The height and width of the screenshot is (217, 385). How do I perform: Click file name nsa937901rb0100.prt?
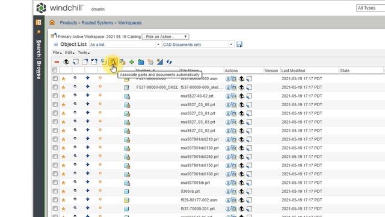(x=200, y=174)
